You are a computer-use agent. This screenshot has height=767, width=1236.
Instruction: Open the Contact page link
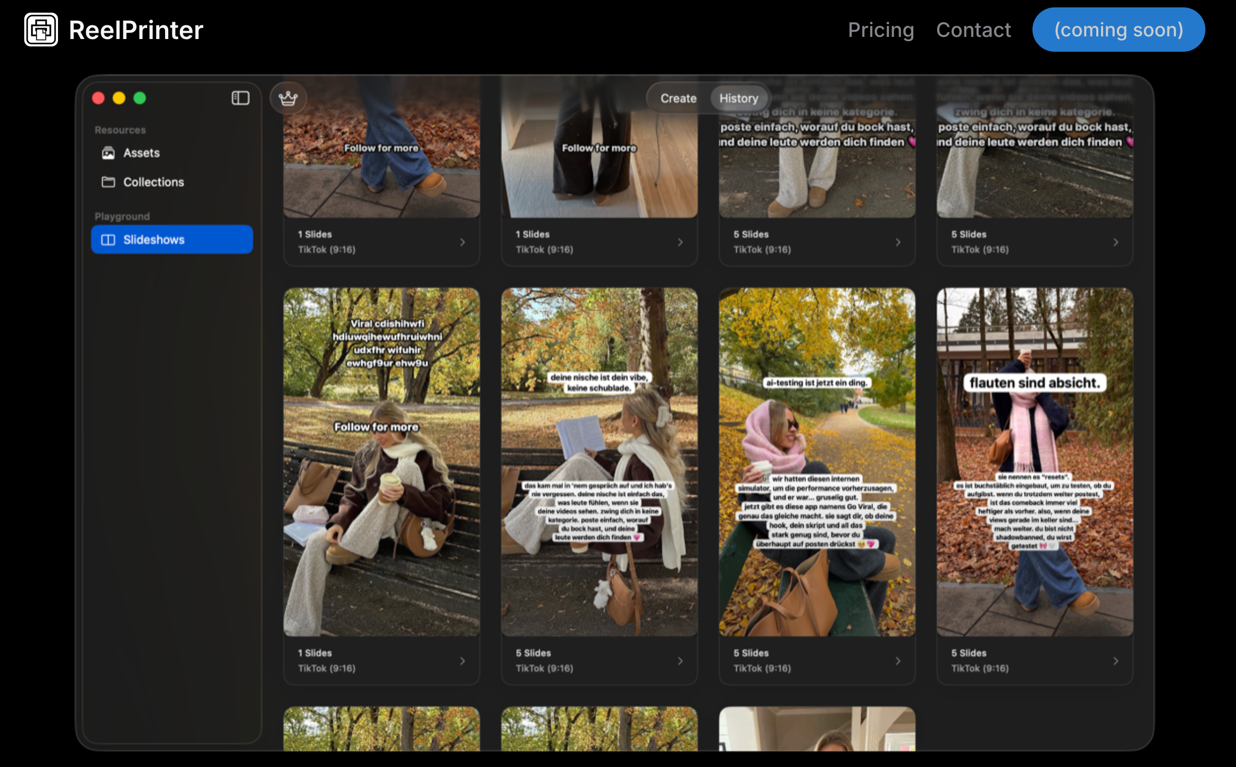click(973, 30)
